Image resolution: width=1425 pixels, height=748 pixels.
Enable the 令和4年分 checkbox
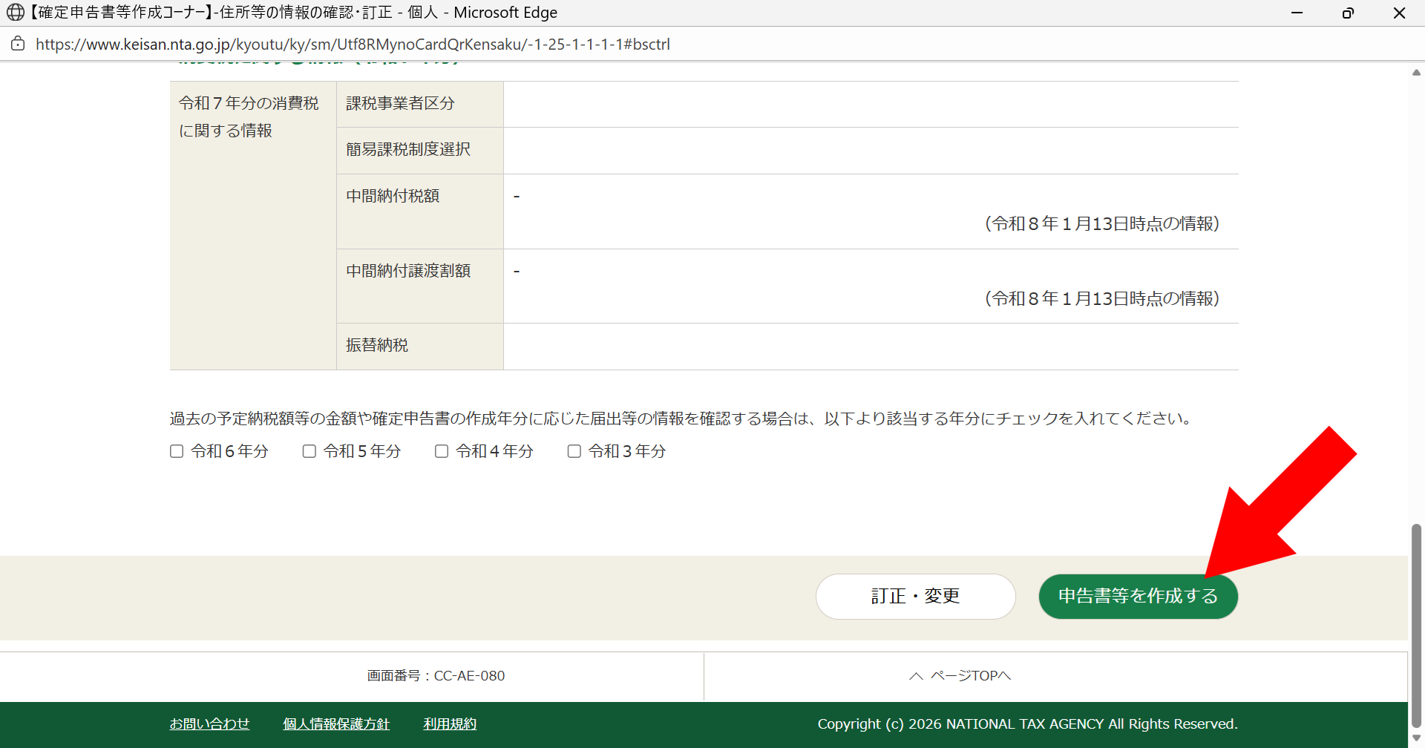tap(442, 451)
